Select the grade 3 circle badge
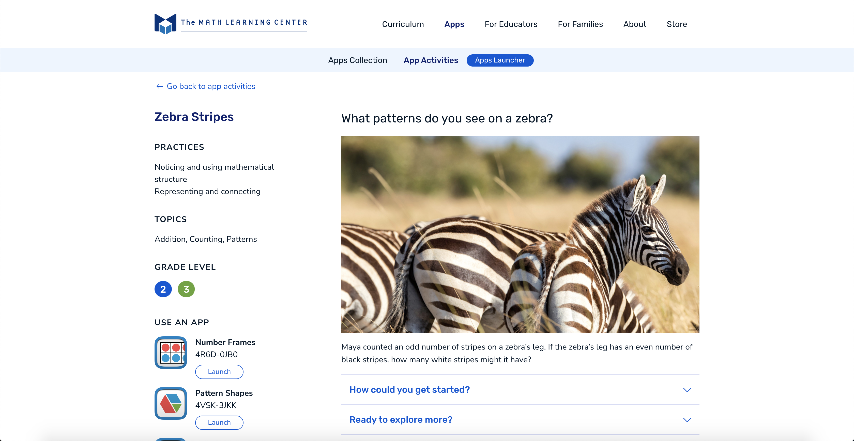The width and height of the screenshot is (854, 441). pyautogui.click(x=186, y=289)
